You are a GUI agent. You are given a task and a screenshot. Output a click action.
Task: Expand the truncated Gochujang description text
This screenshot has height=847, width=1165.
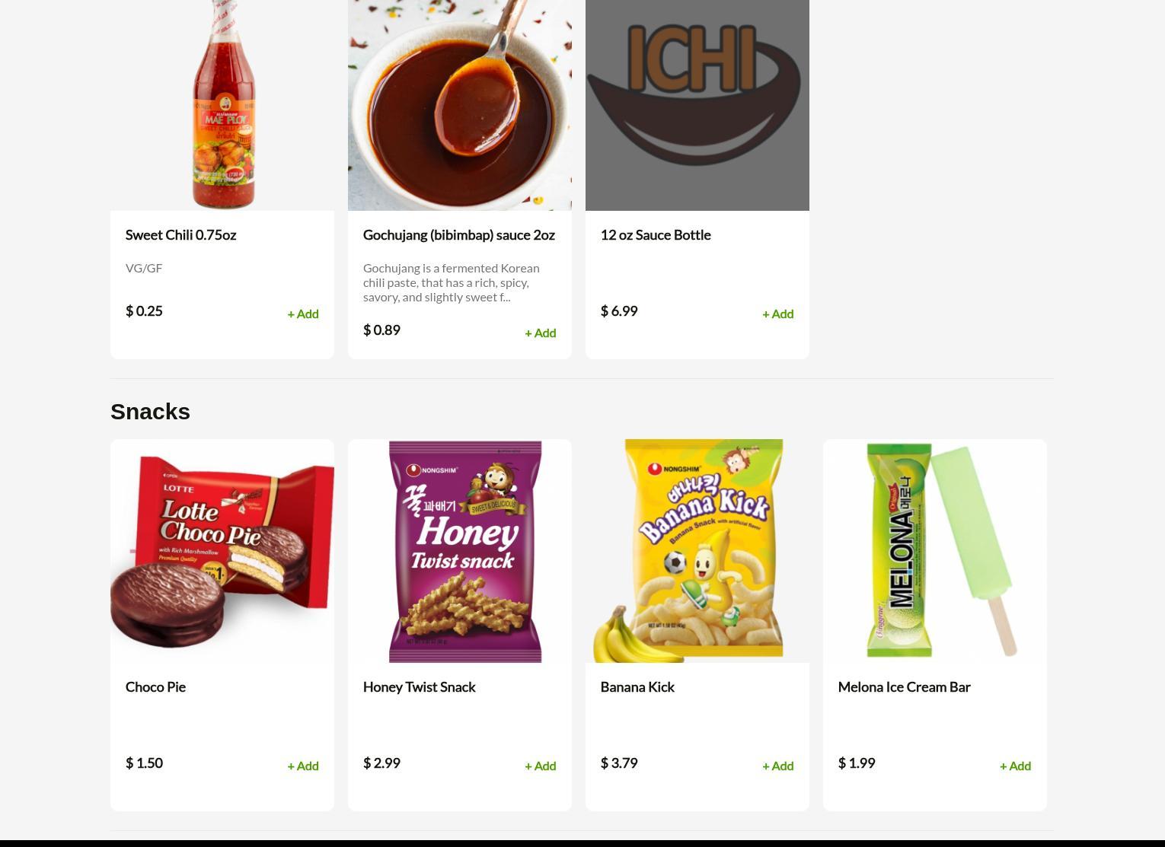(x=452, y=282)
